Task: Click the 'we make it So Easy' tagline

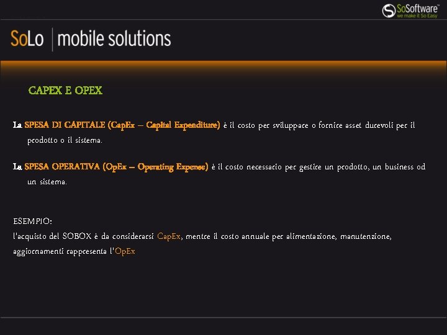Action: tap(418, 16)
